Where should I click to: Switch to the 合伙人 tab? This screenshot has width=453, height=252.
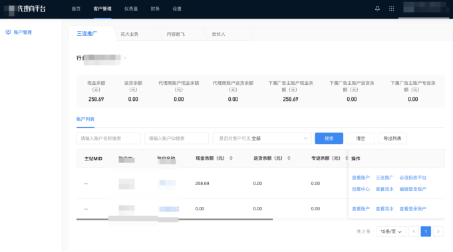tap(218, 34)
